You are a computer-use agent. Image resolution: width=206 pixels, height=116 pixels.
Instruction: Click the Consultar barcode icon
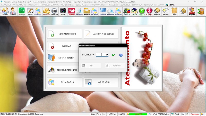click(54, 11)
